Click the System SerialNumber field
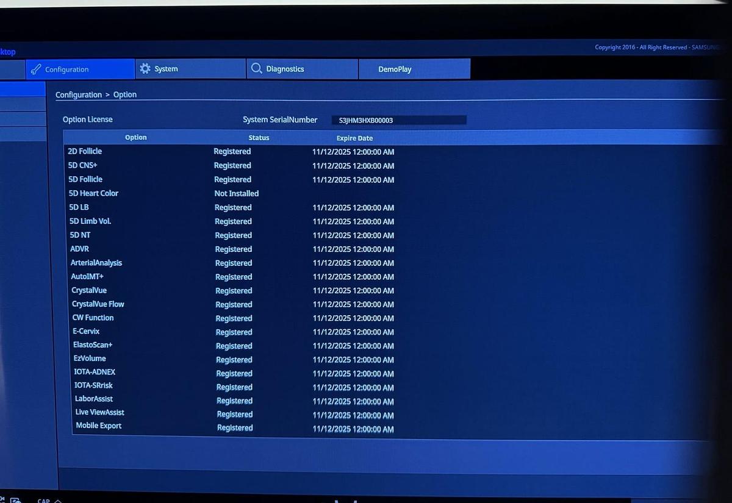 399,120
